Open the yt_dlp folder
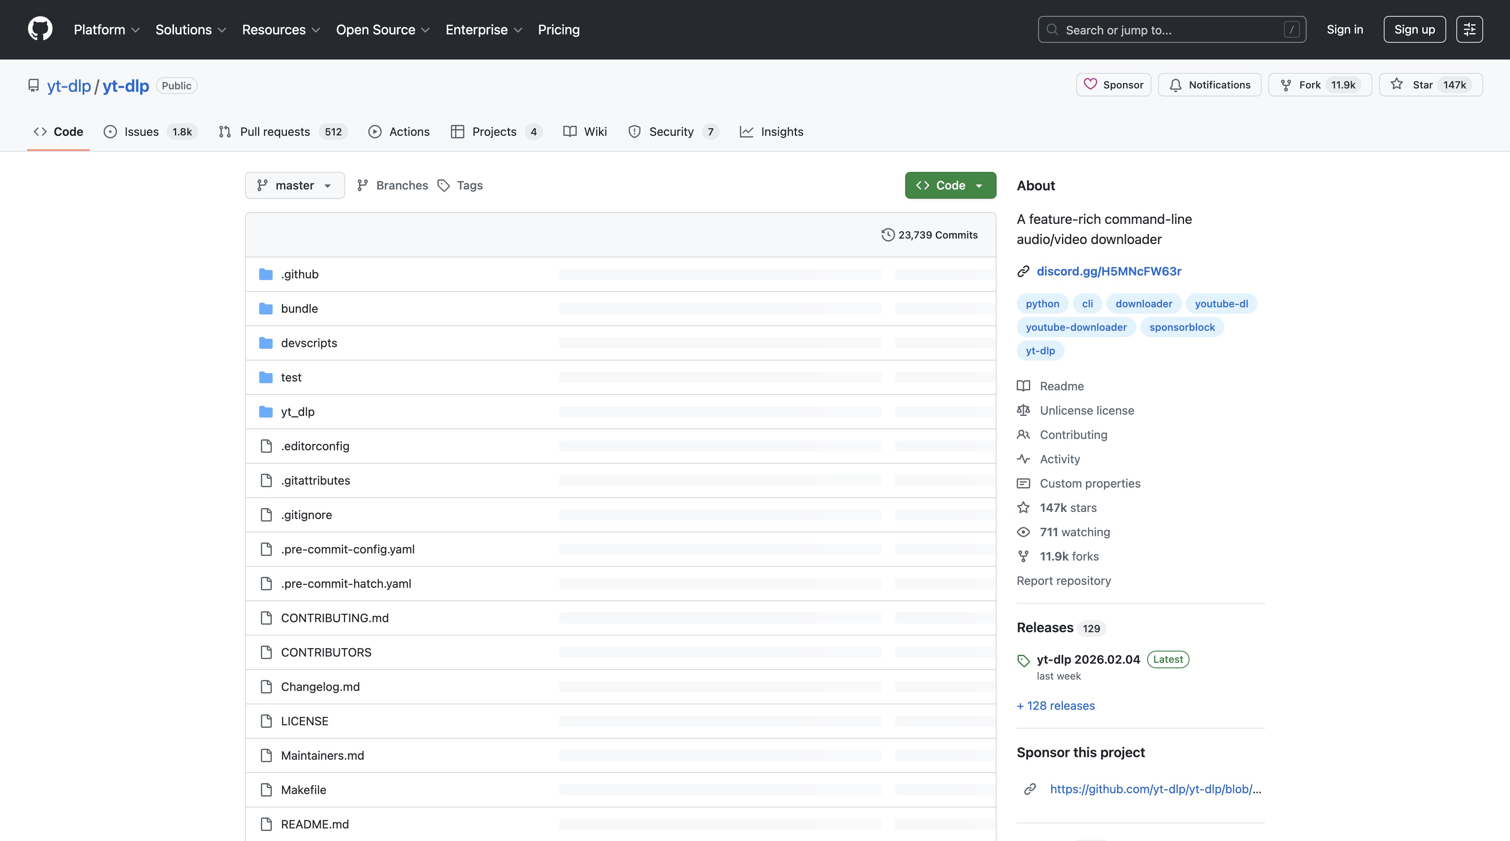 [298, 412]
